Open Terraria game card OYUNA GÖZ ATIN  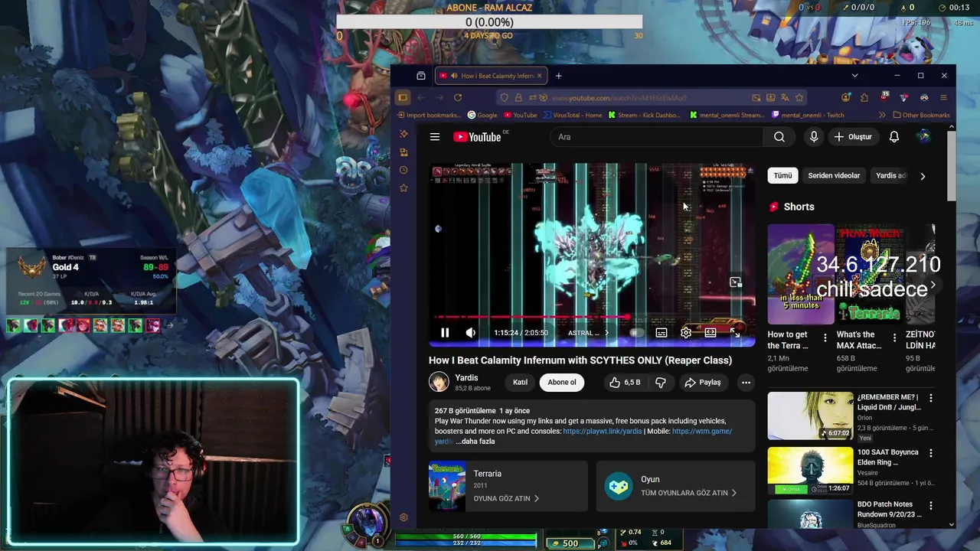tap(507, 486)
